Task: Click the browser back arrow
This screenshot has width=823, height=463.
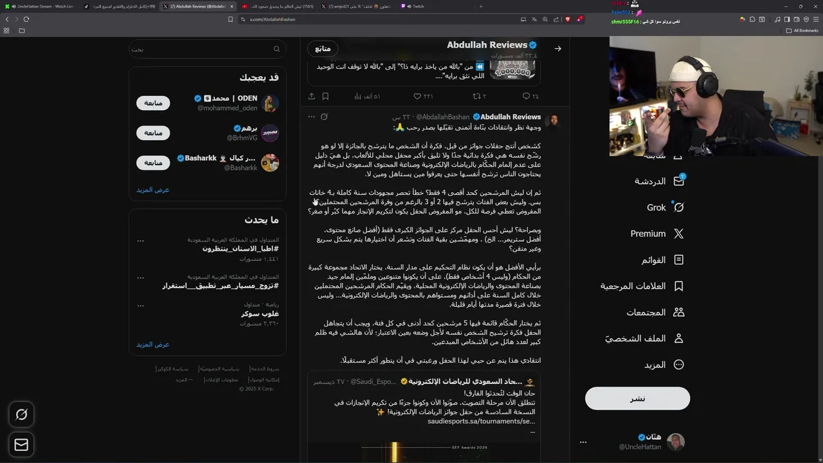Action: [x=7, y=19]
